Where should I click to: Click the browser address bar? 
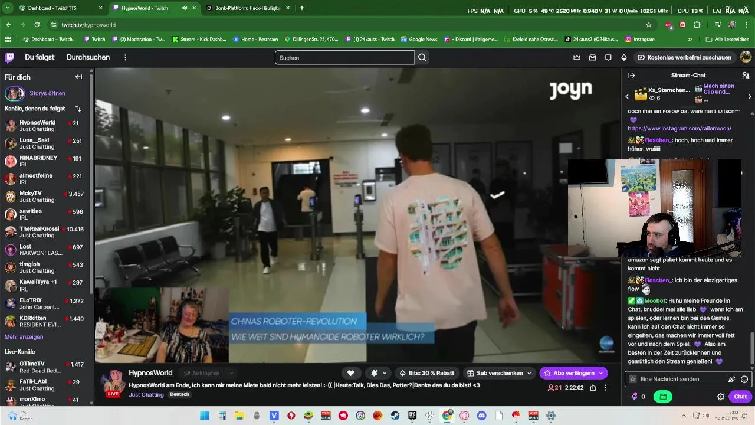coord(348,25)
